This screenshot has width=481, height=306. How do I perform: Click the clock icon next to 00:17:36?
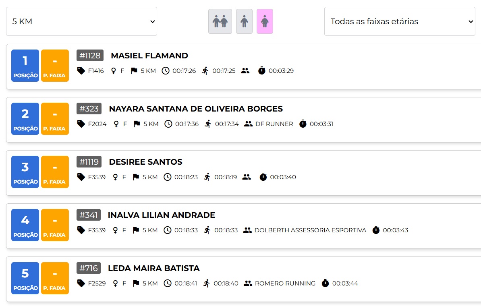pyautogui.click(x=168, y=124)
